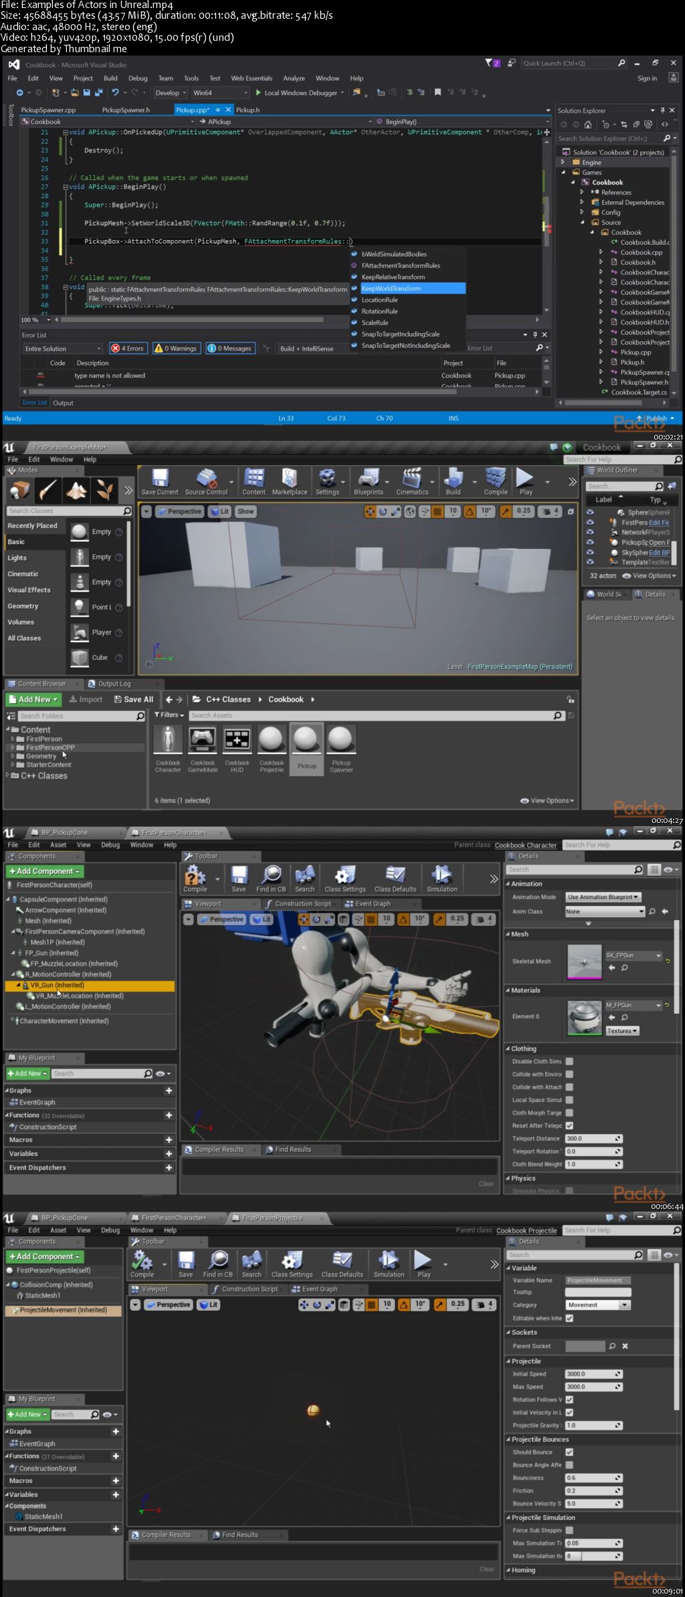The image size is (685, 1597).
Task: Toggle Reset After Teleport checkbox
Action: (569, 1125)
